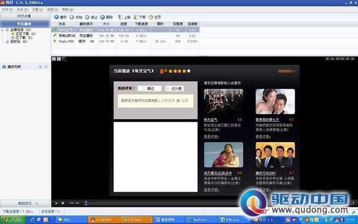
Task: Sort by the Progress (进度) column header
Action: click(x=124, y=24)
